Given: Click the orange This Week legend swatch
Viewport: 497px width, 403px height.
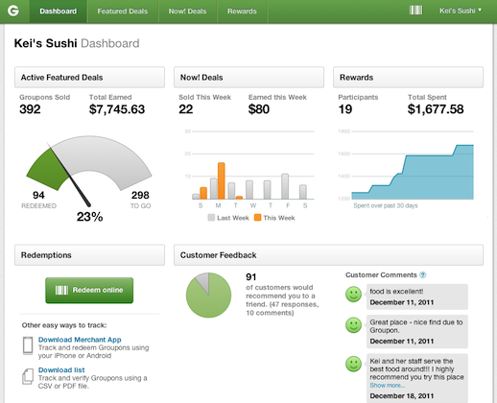Looking at the screenshot, I should 257,218.
